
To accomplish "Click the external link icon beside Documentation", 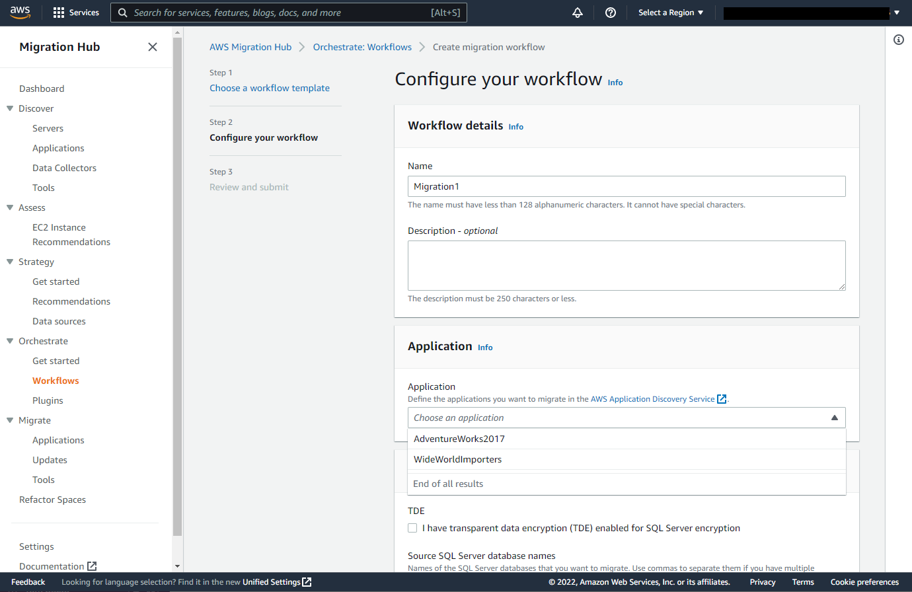I will tap(92, 566).
